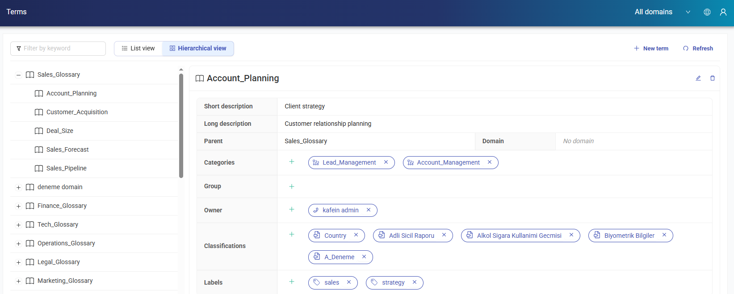This screenshot has height=294, width=734.
Task: Remove the strategy label tag
Action: (415, 282)
